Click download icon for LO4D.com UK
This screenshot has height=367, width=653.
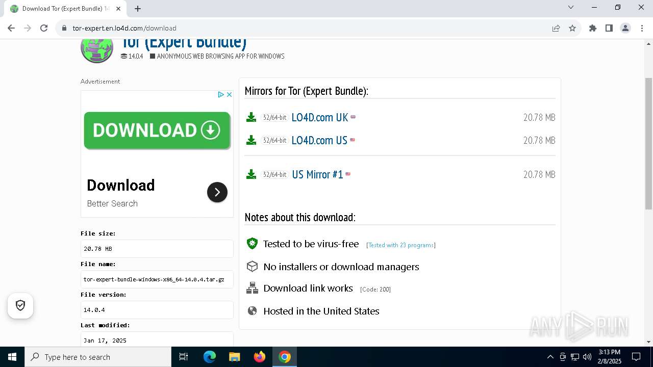251,117
